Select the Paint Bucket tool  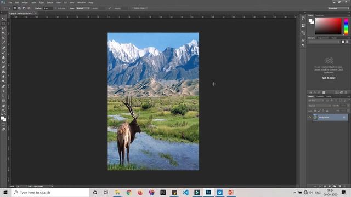click(x=3, y=72)
